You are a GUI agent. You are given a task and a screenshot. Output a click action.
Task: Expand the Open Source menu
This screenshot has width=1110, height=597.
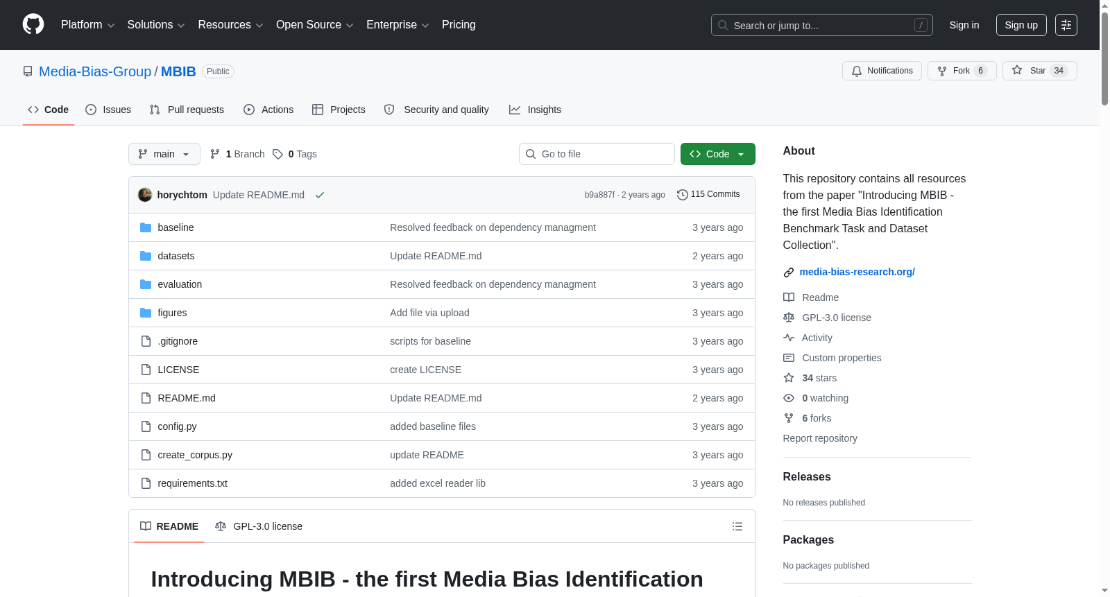[x=315, y=25]
